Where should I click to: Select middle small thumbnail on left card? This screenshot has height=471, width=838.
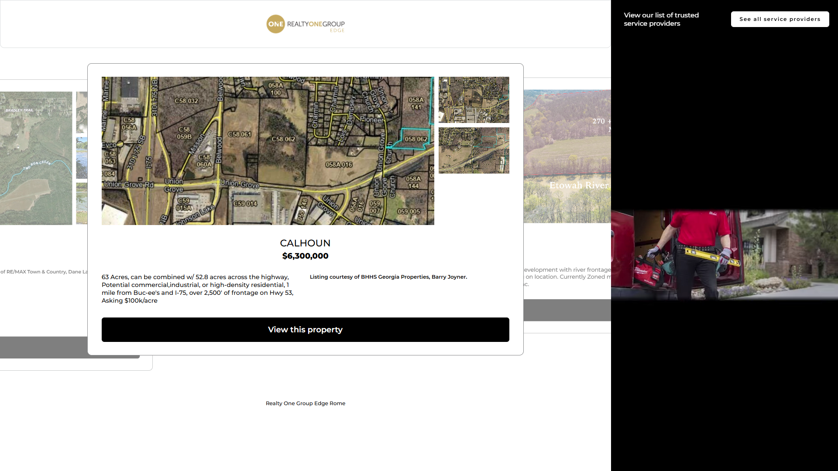(82, 158)
